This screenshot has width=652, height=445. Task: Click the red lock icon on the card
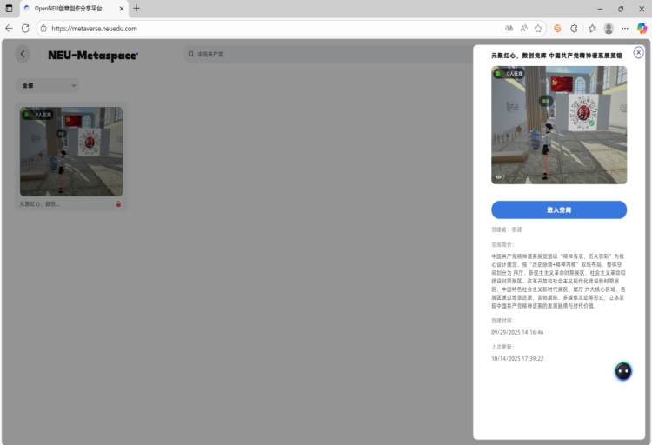click(118, 204)
